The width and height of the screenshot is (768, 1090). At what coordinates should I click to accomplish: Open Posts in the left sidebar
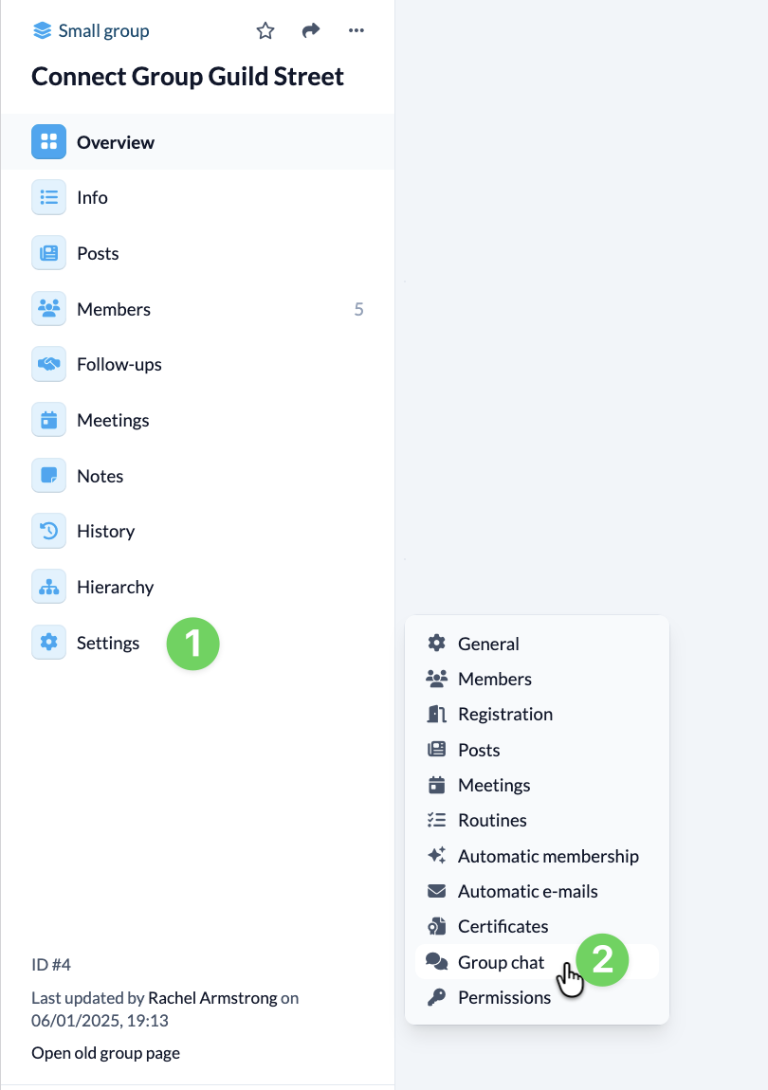(x=98, y=253)
